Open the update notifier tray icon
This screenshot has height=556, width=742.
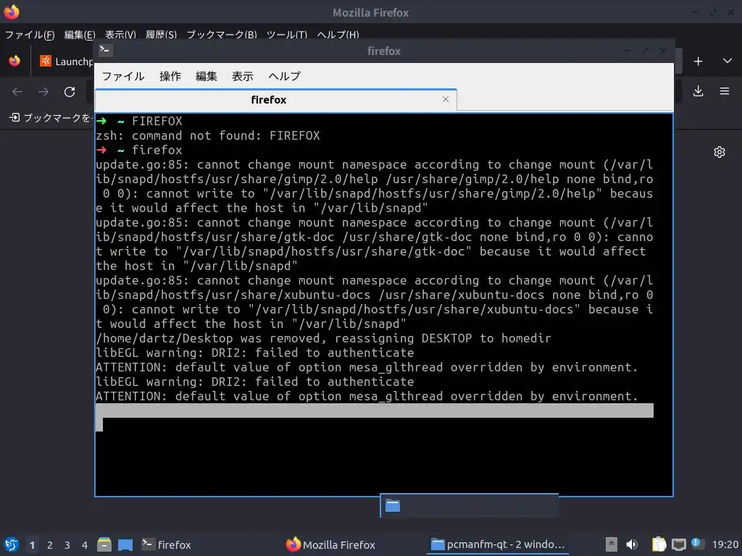tap(697, 544)
